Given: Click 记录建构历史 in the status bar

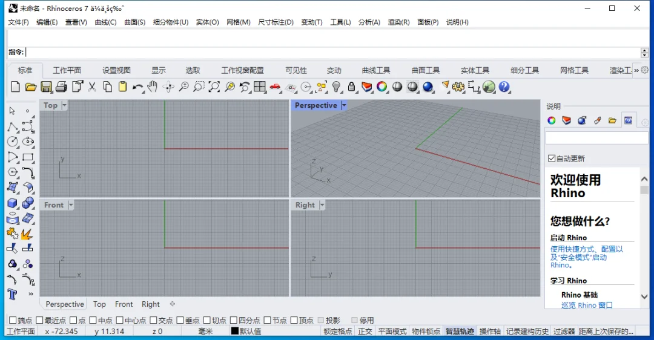Looking at the screenshot, I should 527,332.
